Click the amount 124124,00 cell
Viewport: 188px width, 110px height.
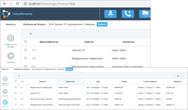coord(118,93)
